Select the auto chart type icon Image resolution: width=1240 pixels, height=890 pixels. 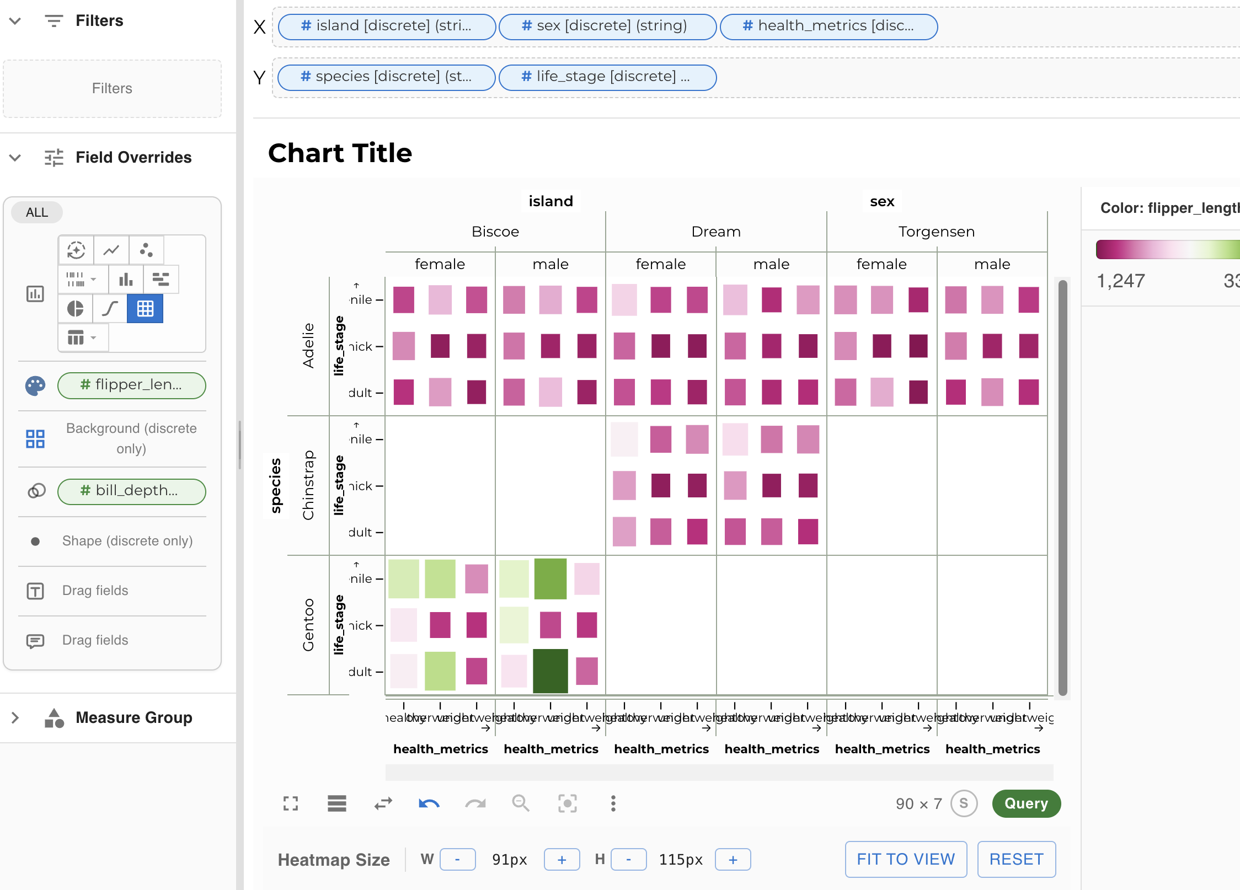tap(76, 250)
